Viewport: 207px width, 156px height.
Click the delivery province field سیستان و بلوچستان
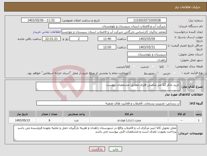(147, 54)
